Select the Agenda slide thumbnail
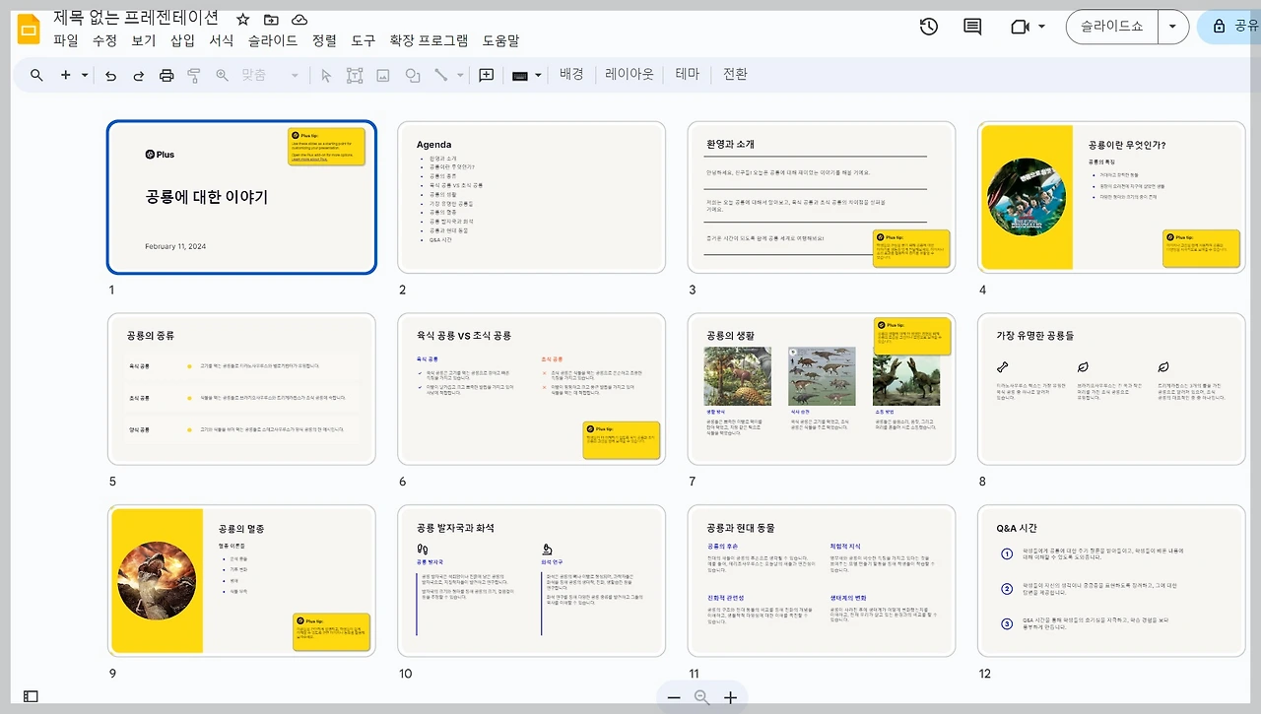The image size is (1261, 714). 532,197
